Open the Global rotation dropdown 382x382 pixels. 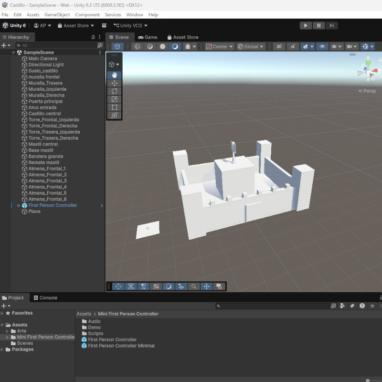pyautogui.click(x=251, y=46)
